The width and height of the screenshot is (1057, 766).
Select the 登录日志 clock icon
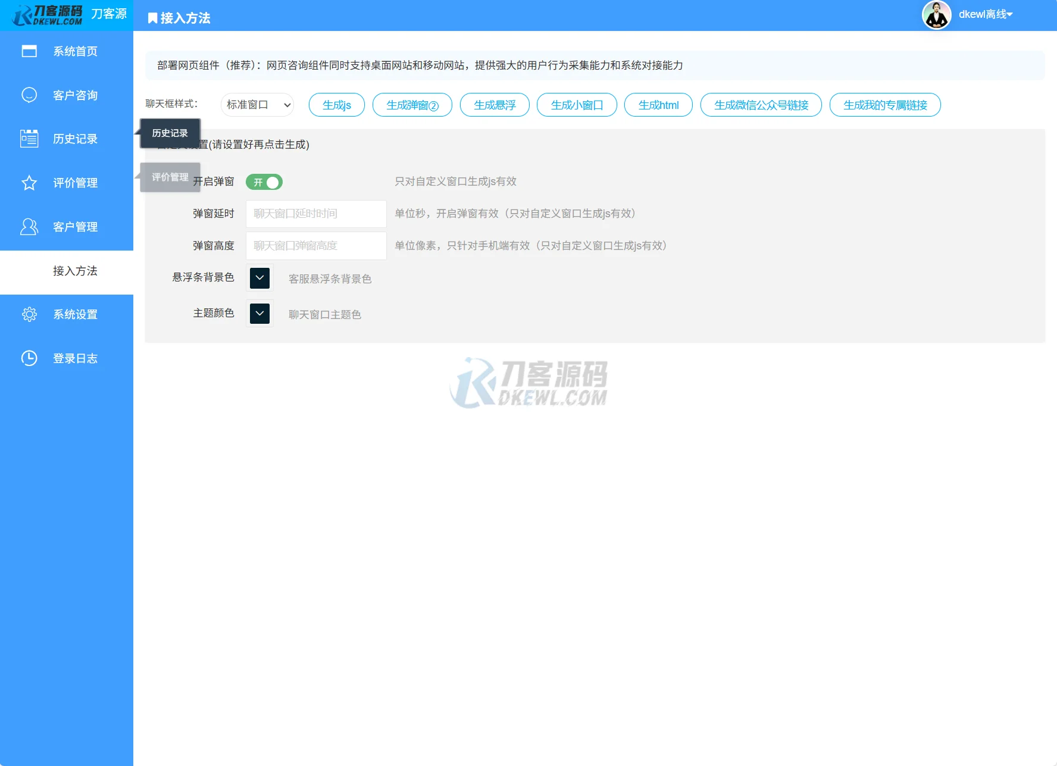[29, 358]
